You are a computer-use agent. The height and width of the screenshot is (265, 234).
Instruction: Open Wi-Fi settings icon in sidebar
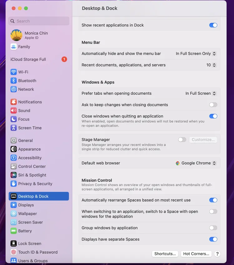click(13, 72)
